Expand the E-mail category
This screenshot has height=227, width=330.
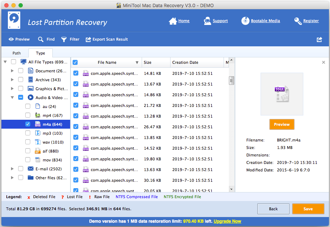tap(12, 169)
